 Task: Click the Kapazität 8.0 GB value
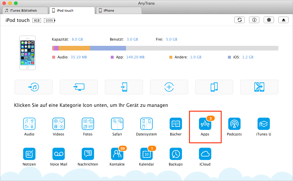(x=77, y=39)
